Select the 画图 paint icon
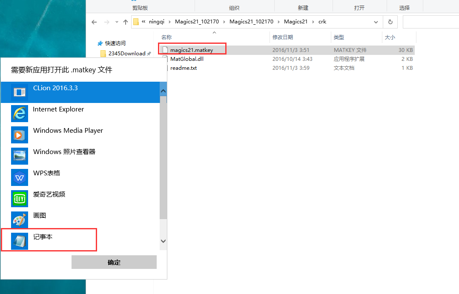The height and width of the screenshot is (294, 459). point(20,220)
